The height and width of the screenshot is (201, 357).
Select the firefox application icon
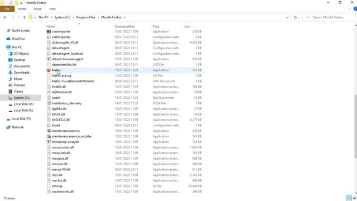click(x=49, y=70)
